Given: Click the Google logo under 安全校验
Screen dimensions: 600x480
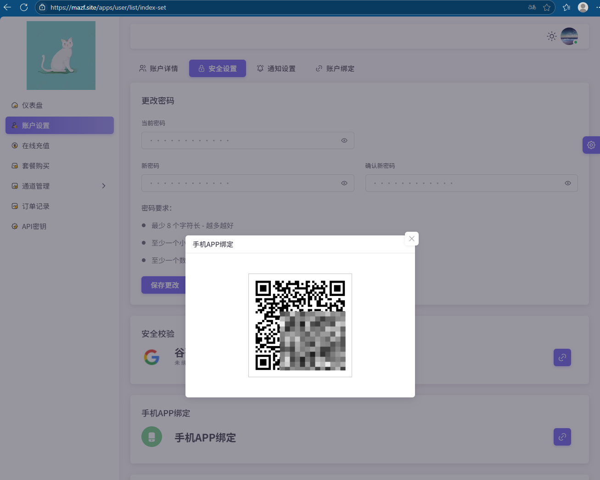Looking at the screenshot, I should coord(152,357).
